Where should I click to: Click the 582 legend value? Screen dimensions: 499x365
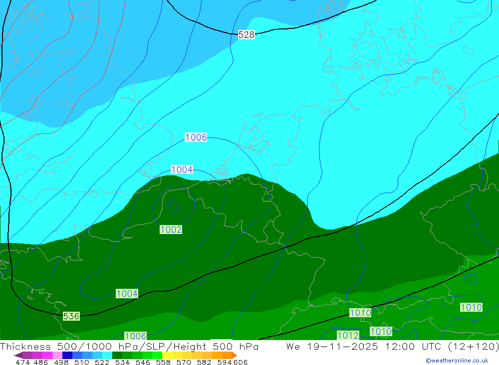(204, 363)
